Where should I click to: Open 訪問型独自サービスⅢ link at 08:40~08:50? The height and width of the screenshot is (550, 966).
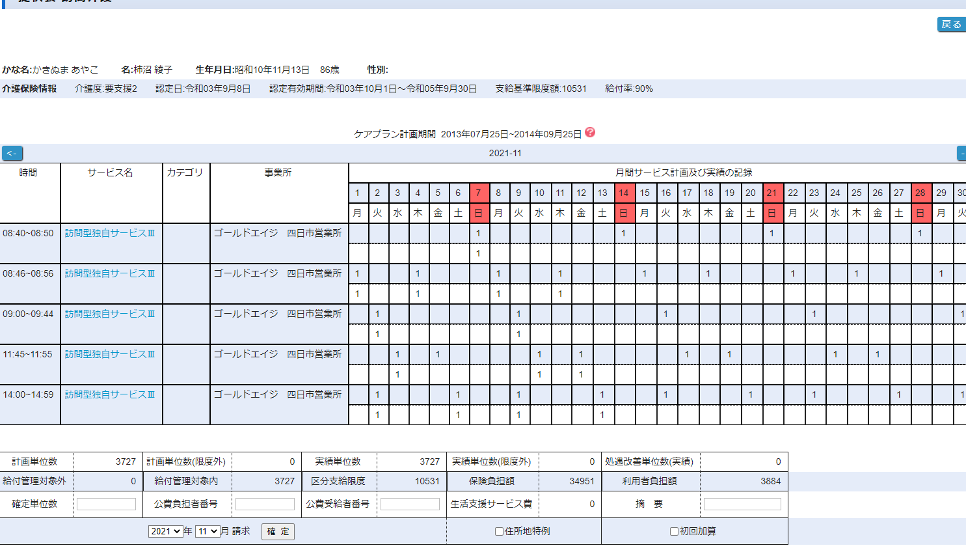(110, 233)
